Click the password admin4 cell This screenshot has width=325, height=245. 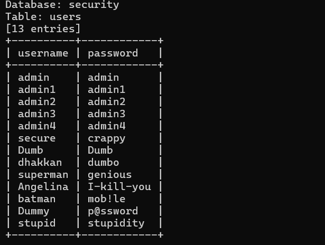pos(107,126)
